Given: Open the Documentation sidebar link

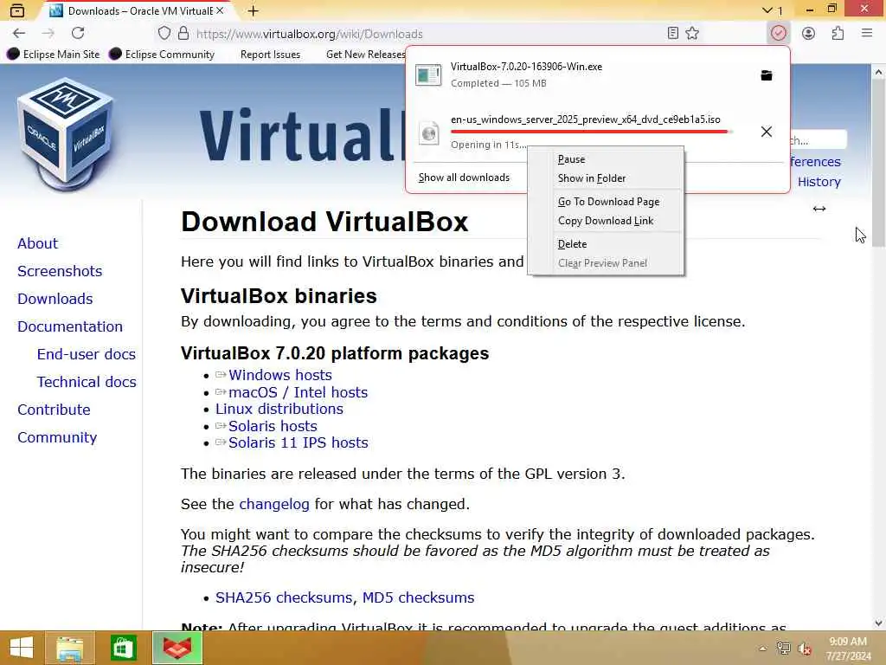Looking at the screenshot, I should [x=70, y=326].
